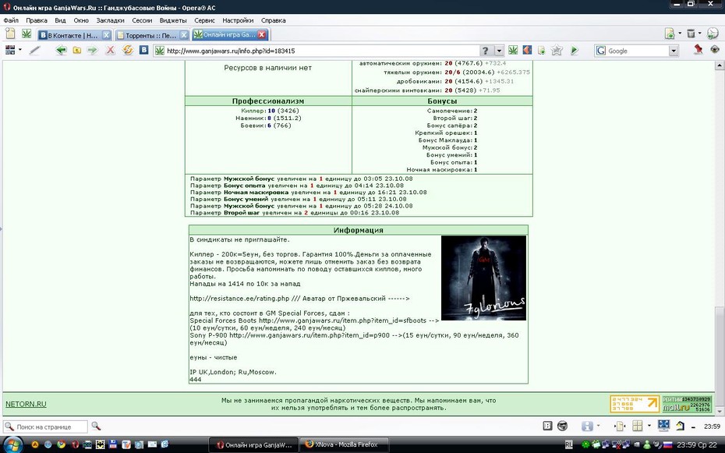Open the panels grid icon at toolbar left
Image resolution: width=725 pixels, height=453 pixels.
pyautogui.click(x=9, y=50)
